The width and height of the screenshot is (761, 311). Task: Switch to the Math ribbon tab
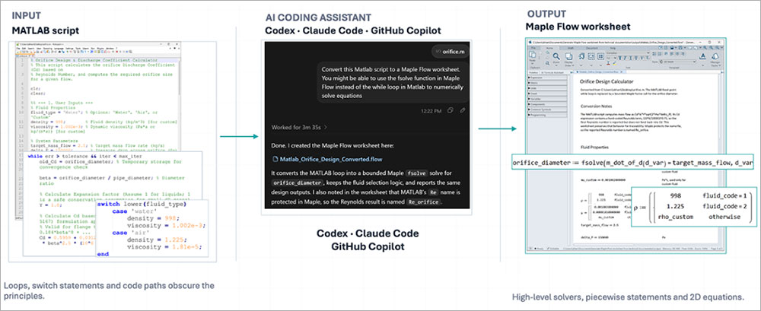pos(571,48)
